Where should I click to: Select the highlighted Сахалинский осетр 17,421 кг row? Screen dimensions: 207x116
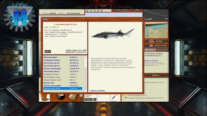point(63,89)
